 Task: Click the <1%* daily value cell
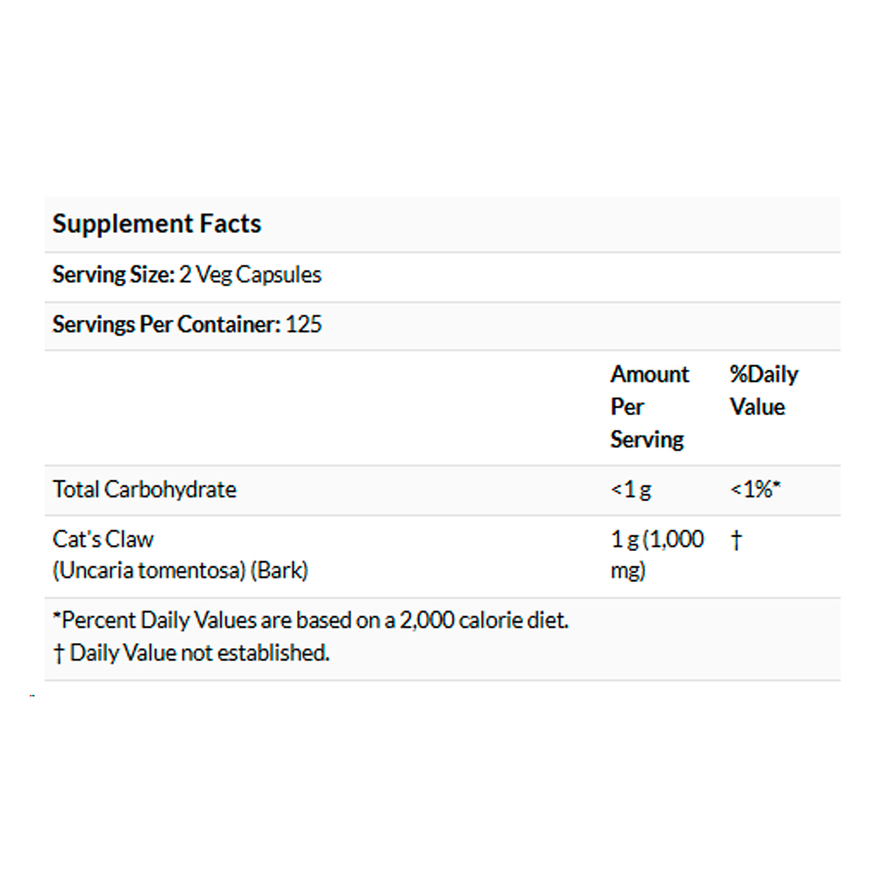[755, 490]
